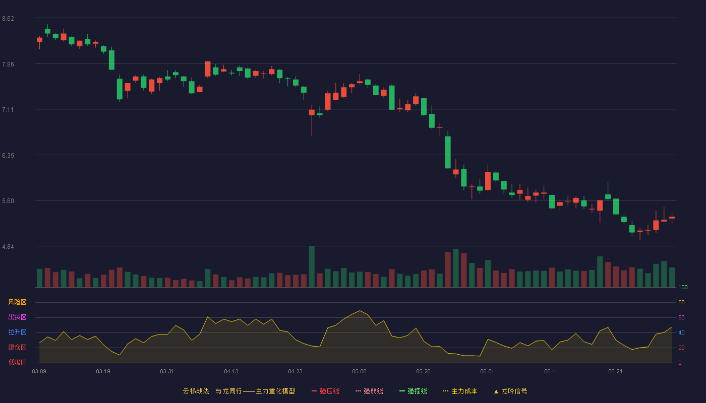Toggle the 强压线 legend entry
This screenshot has height=403, width=706.
[325, 391]
